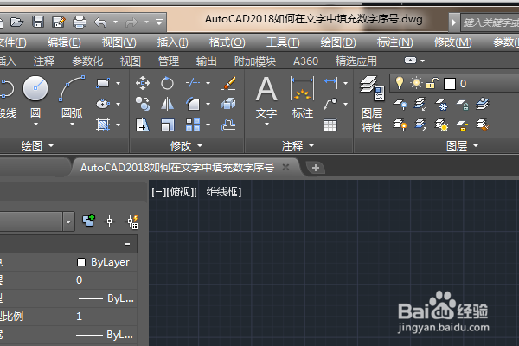519x346 pixels.
Task: Open the Edit (编辑) menu
Action: pyautogui.click(x=64, y=42)
